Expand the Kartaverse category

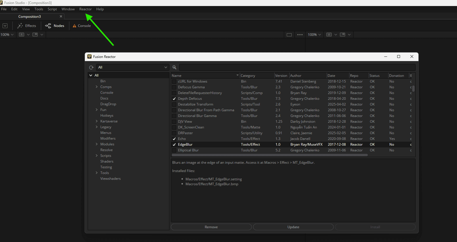point(97,121)
